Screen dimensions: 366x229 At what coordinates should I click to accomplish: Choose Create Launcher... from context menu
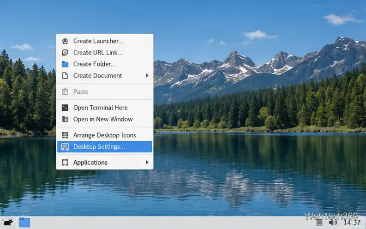(105, 41)
